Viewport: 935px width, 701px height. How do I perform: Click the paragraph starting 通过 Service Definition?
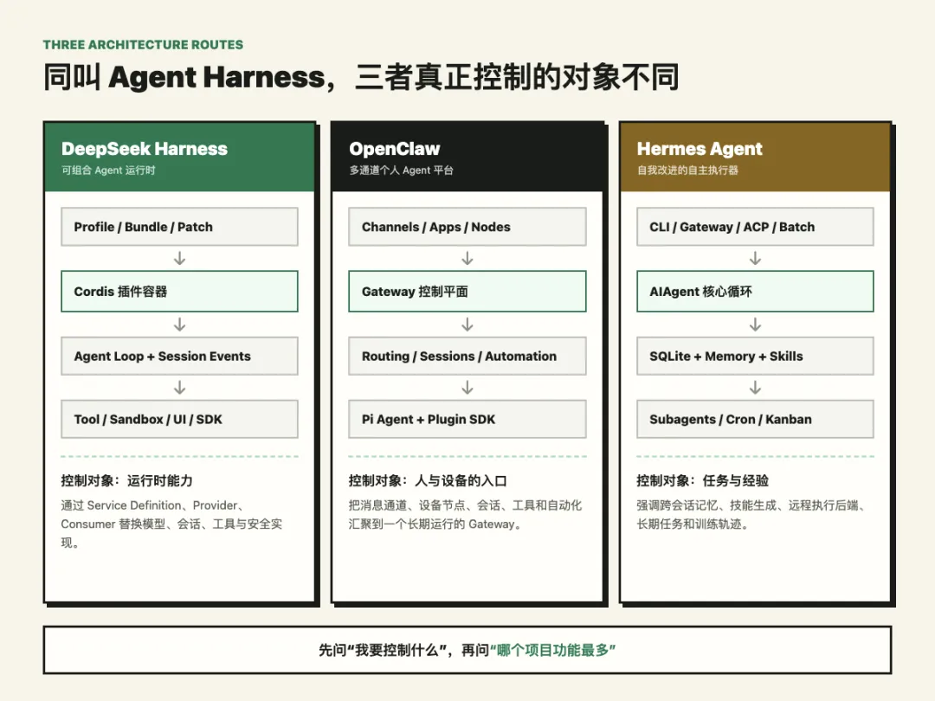tap(171, 524)
